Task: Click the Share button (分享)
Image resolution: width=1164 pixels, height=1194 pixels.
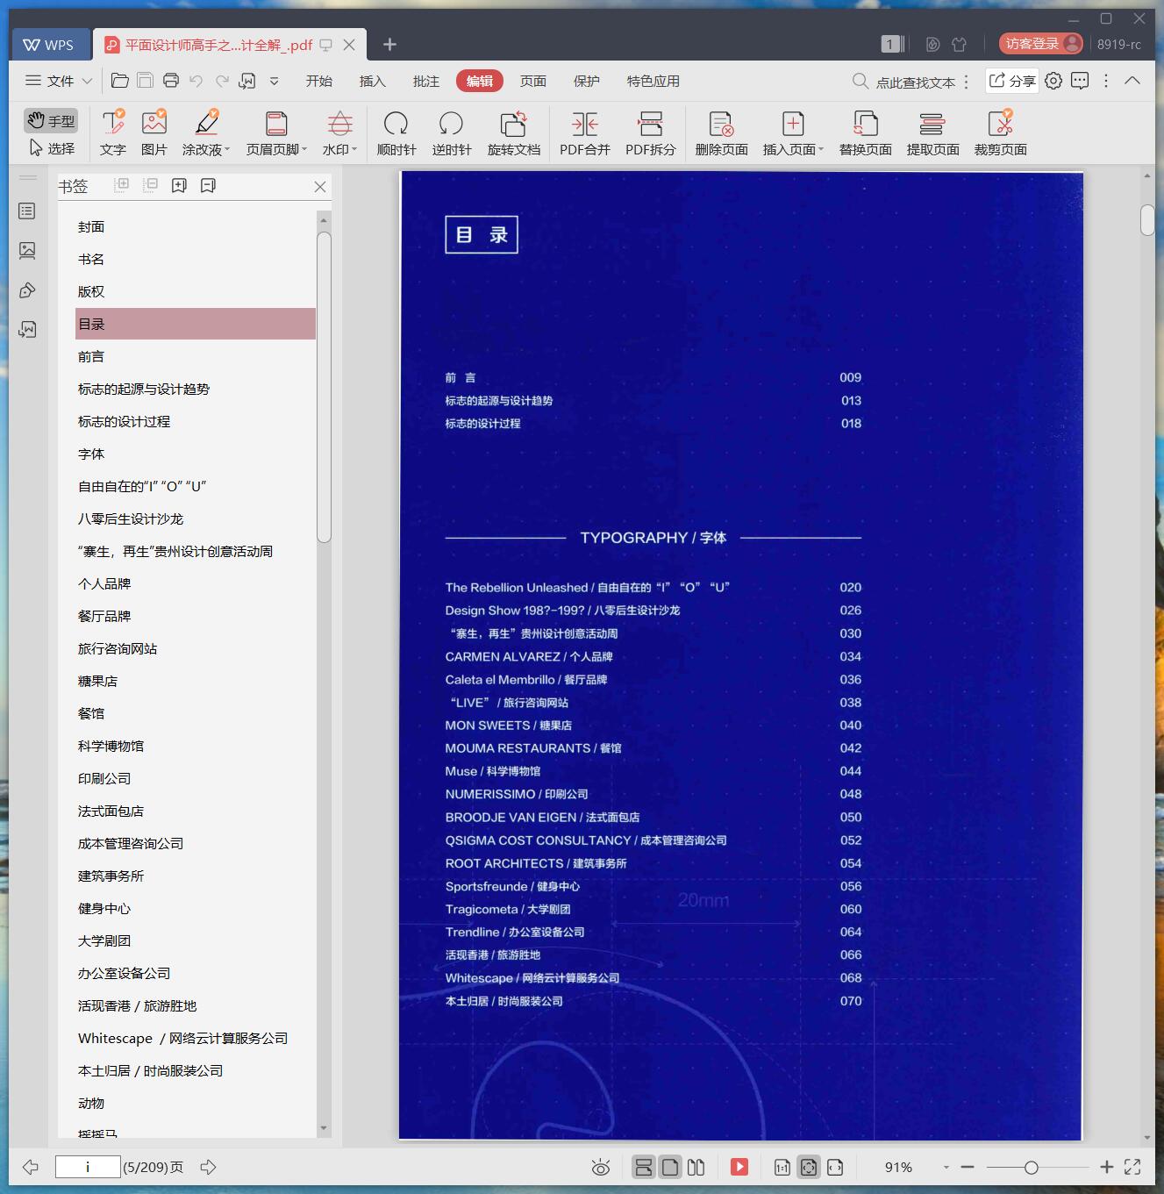Action: pyautogui.click(x=1012, y=81)
